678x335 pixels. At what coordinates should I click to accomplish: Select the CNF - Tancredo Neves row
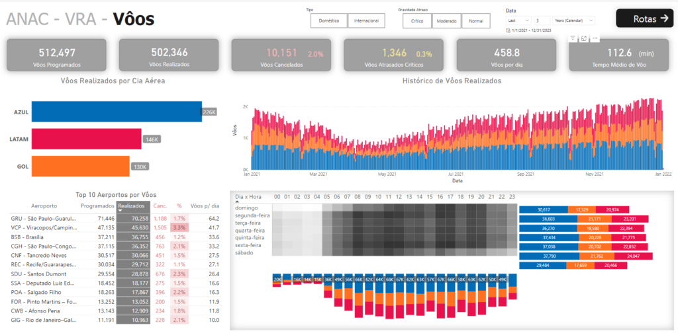click(x=115, y=256)
